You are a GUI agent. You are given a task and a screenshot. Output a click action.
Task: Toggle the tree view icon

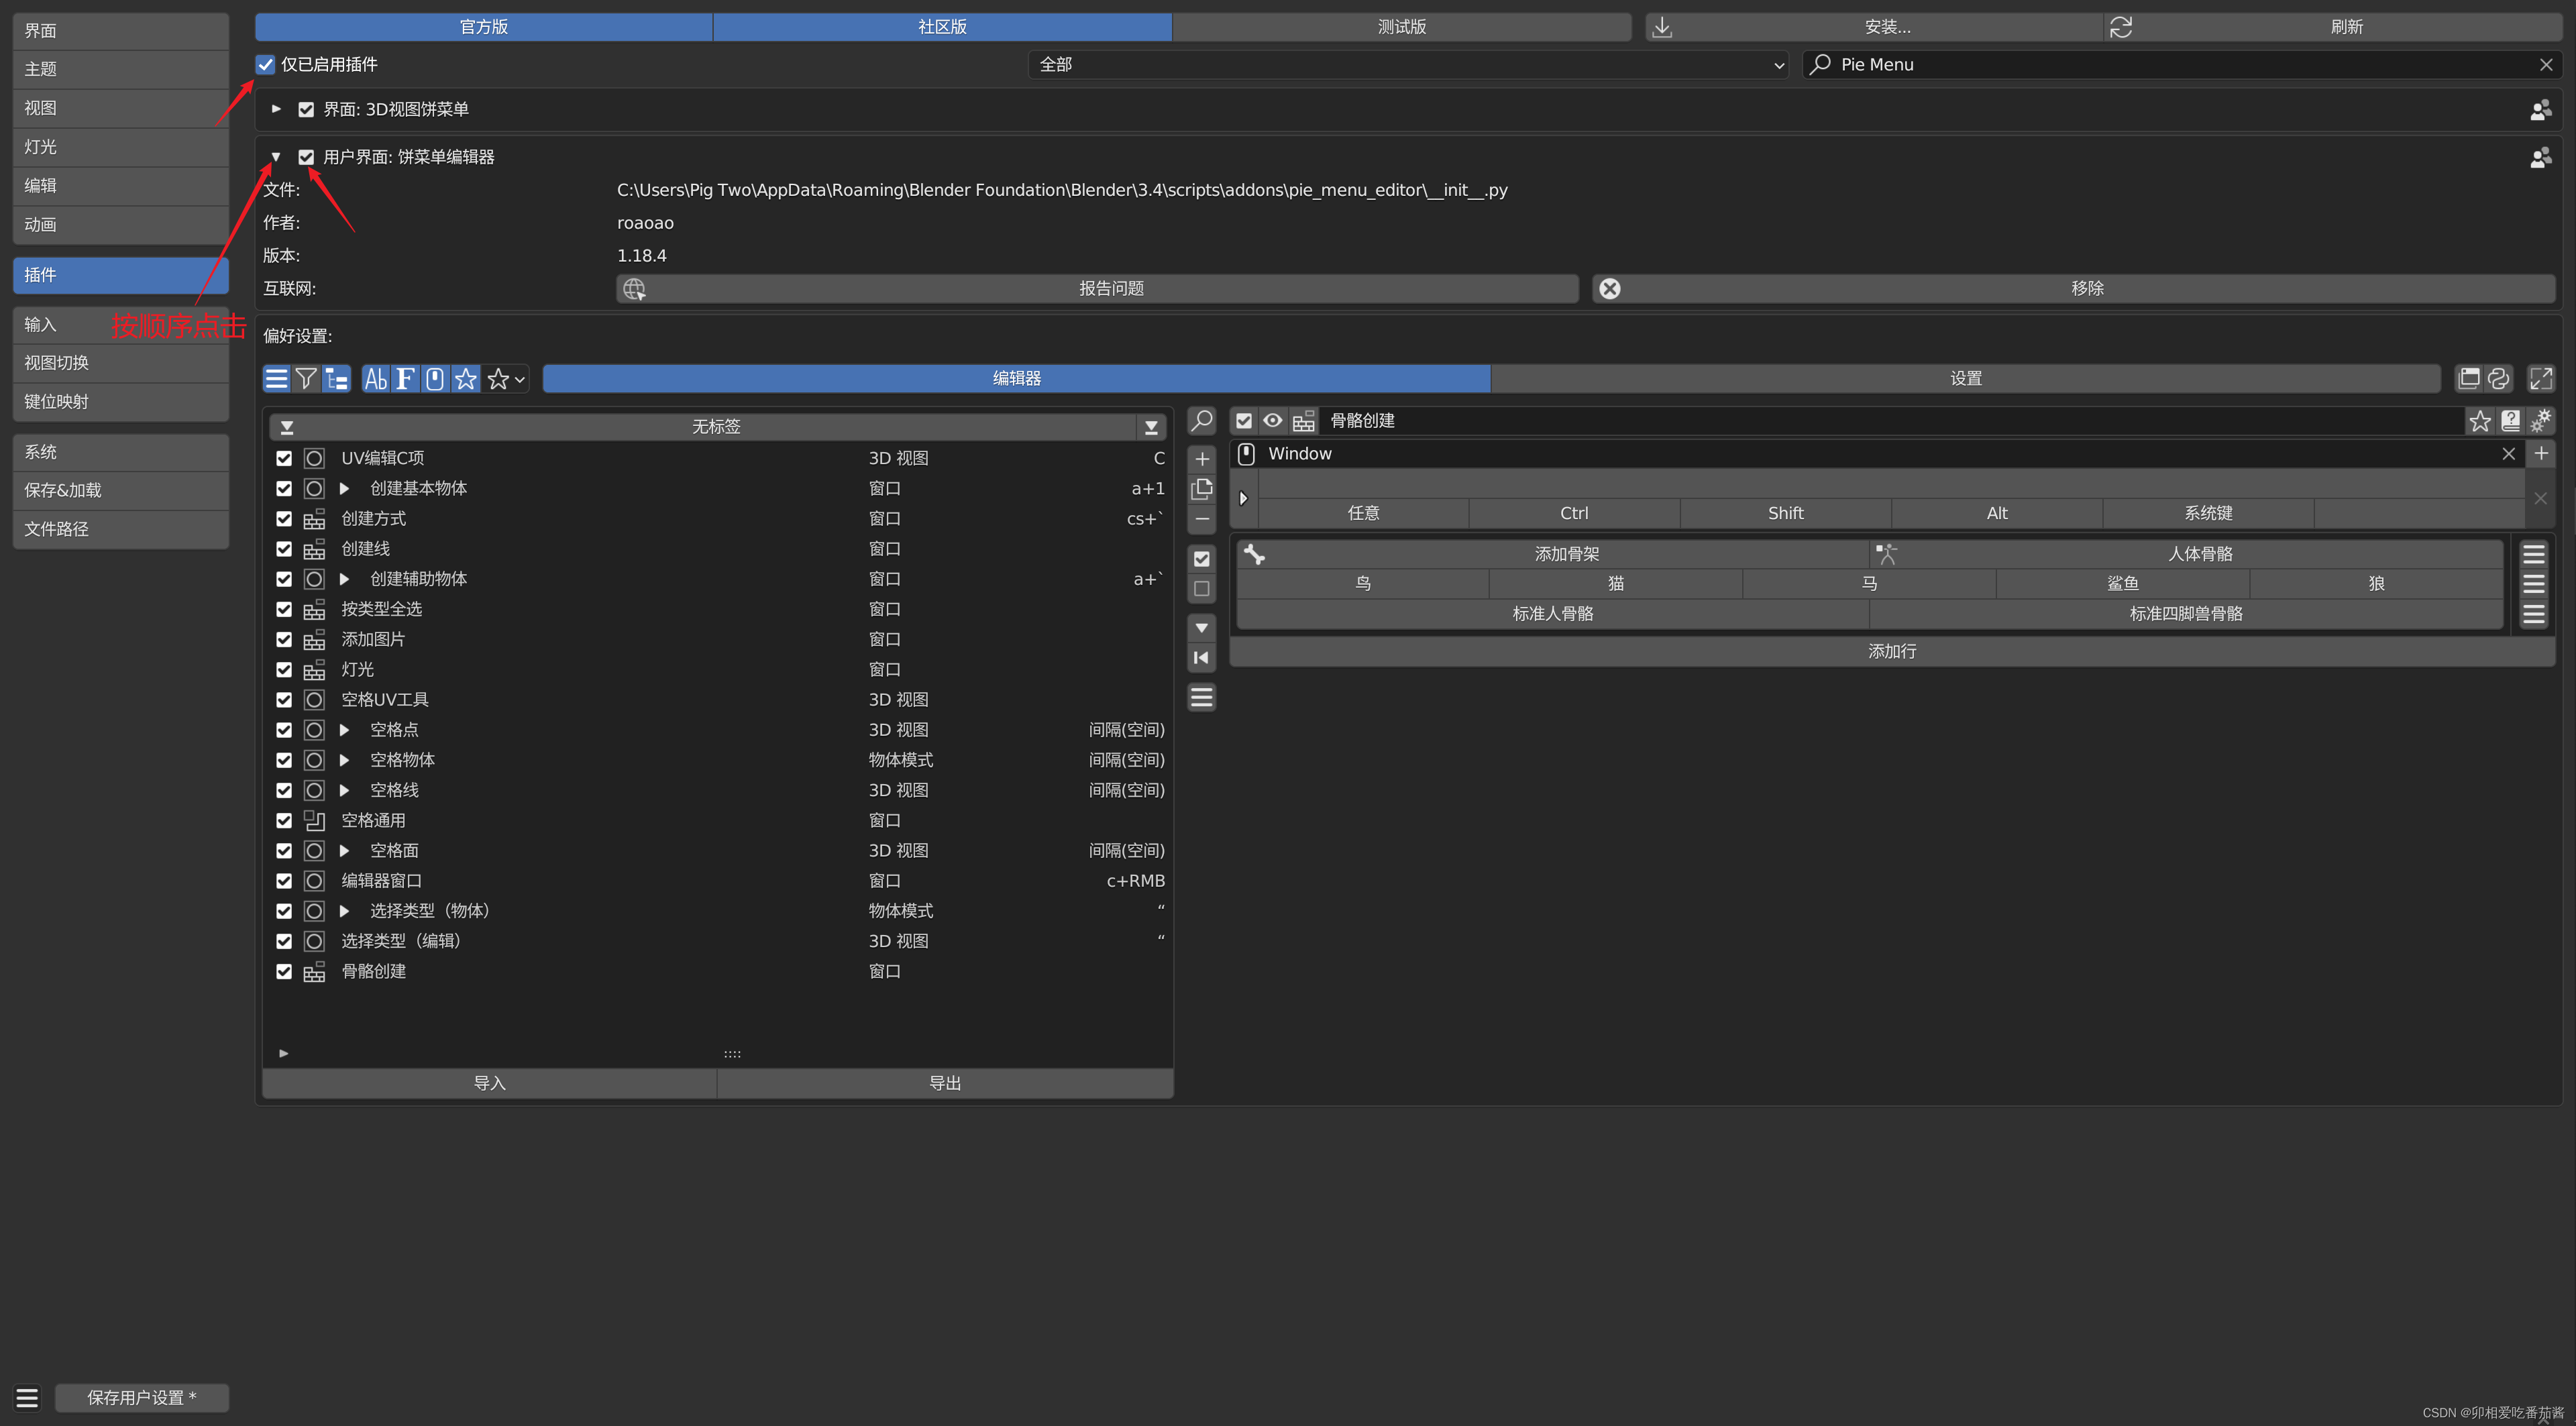[x=337, y=379]
